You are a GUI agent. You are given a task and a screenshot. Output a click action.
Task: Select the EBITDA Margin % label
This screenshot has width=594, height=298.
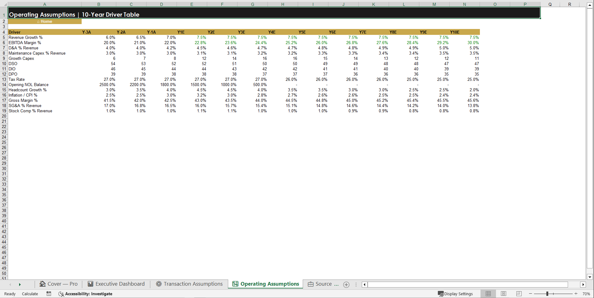25,43
